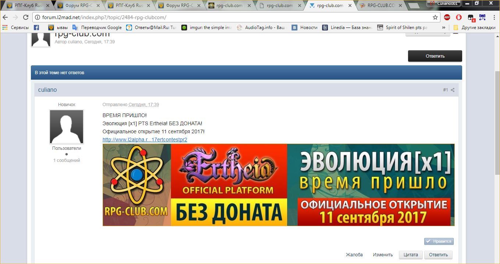Open the Другие закладки folder
This screenshot has height=264, width=500.
coord(475,28)
